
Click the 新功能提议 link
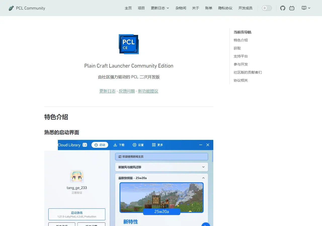pos(148,91)
